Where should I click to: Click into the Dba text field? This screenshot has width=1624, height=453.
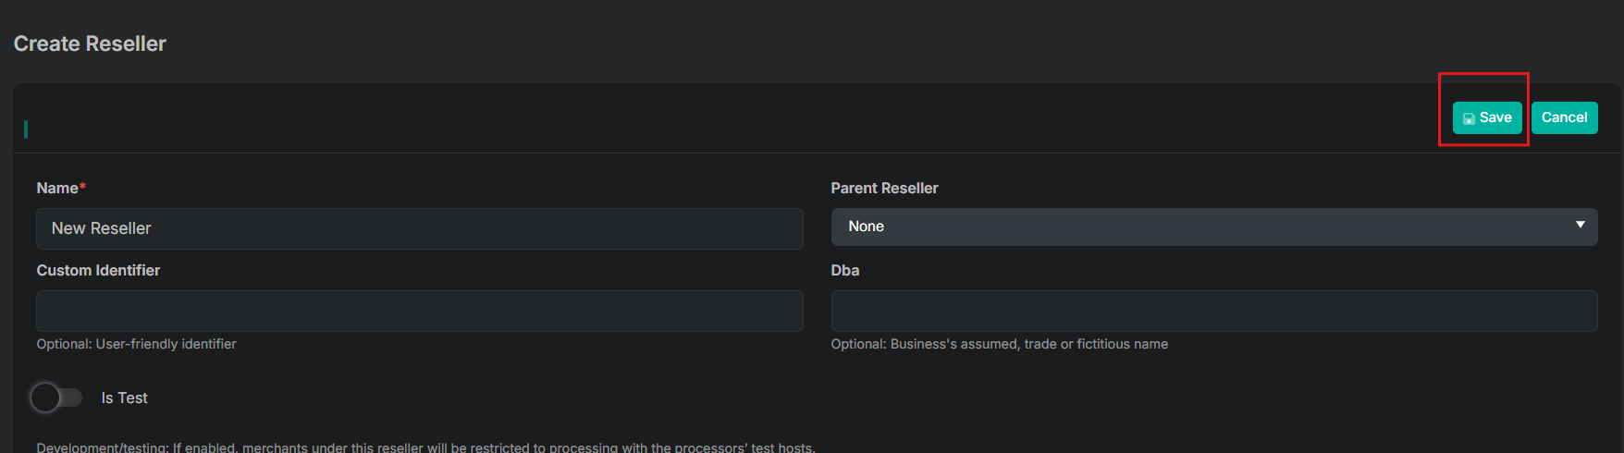pos(1213,311)
